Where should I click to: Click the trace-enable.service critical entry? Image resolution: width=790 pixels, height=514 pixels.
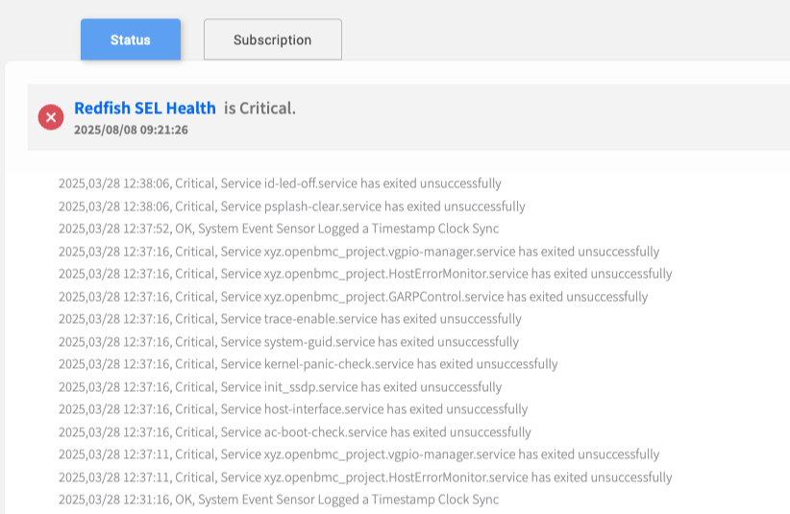tap(290, 319)
